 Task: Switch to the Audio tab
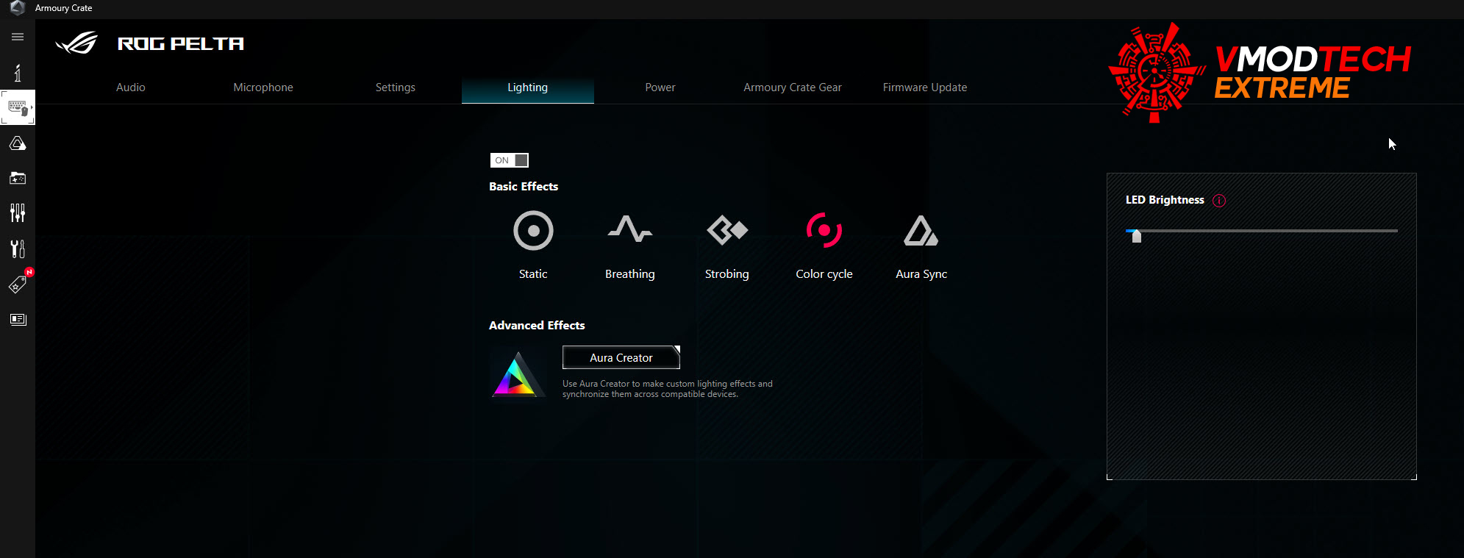(131, 87)
